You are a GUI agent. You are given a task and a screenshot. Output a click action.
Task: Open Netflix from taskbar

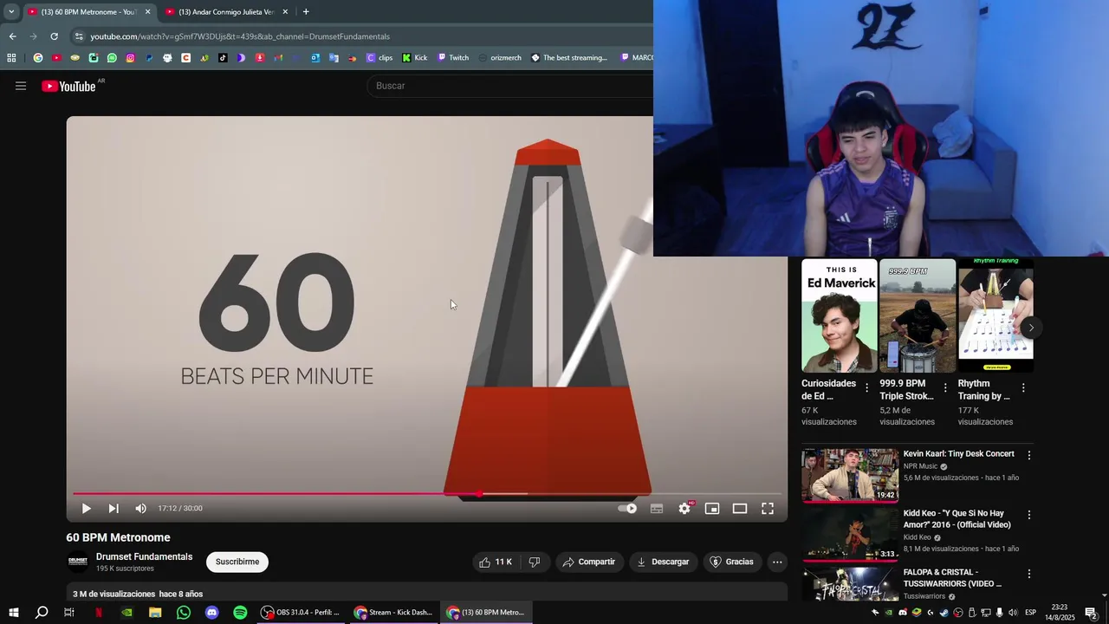[98, 613]
